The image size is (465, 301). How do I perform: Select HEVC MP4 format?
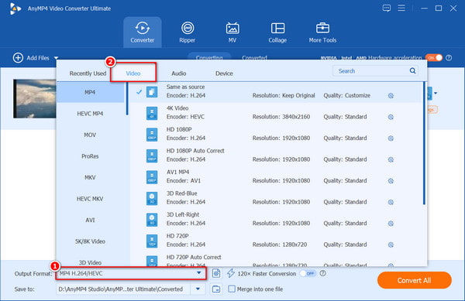pyautogui.click(x=90, y=114)
